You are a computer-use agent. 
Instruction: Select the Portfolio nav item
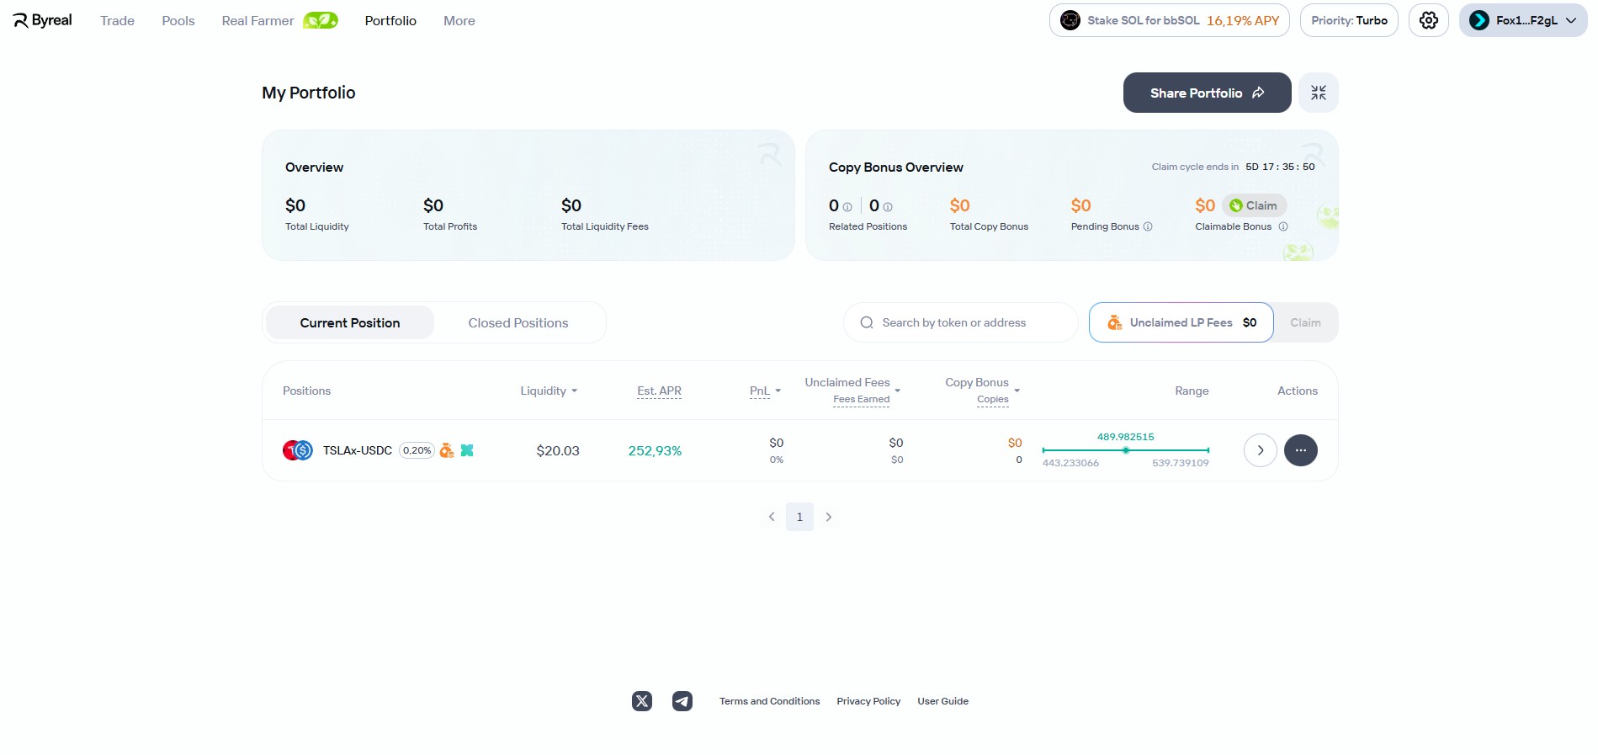click(x=390, y=21)
